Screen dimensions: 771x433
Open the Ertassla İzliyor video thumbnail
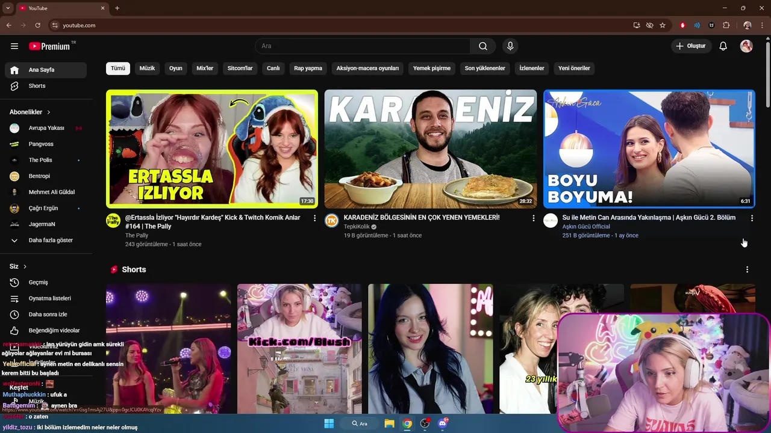212,149
